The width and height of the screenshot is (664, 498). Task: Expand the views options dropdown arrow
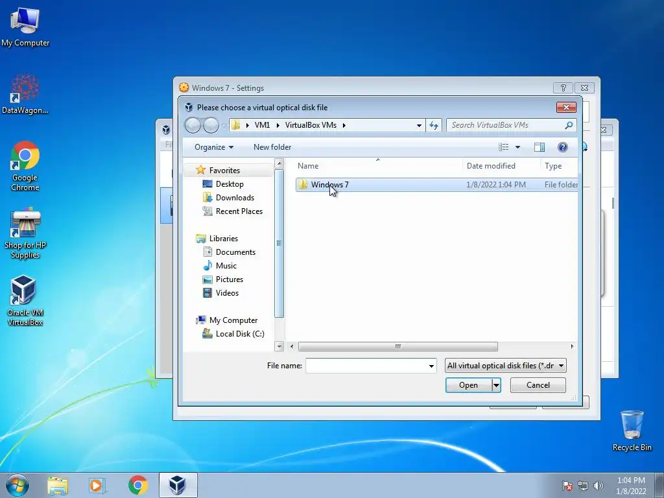click(x=517, y=147)
